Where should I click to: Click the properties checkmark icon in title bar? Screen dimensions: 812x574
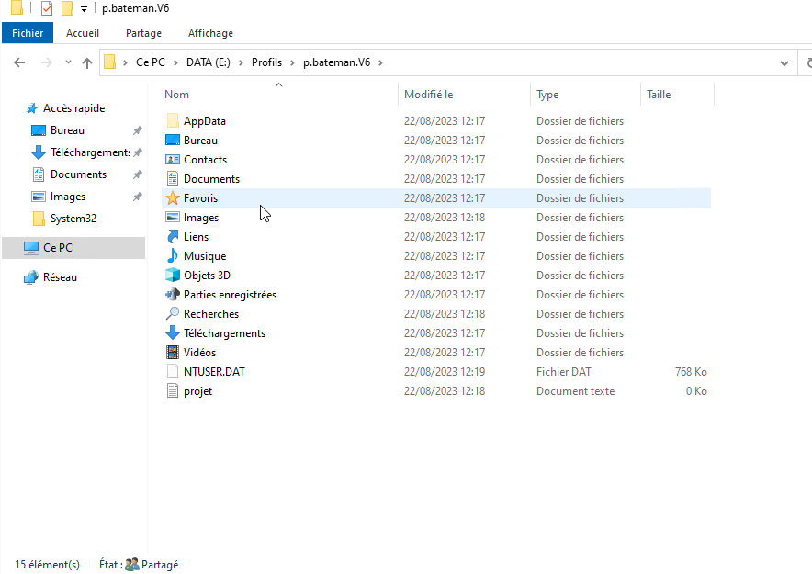click(x=47, y=8)
